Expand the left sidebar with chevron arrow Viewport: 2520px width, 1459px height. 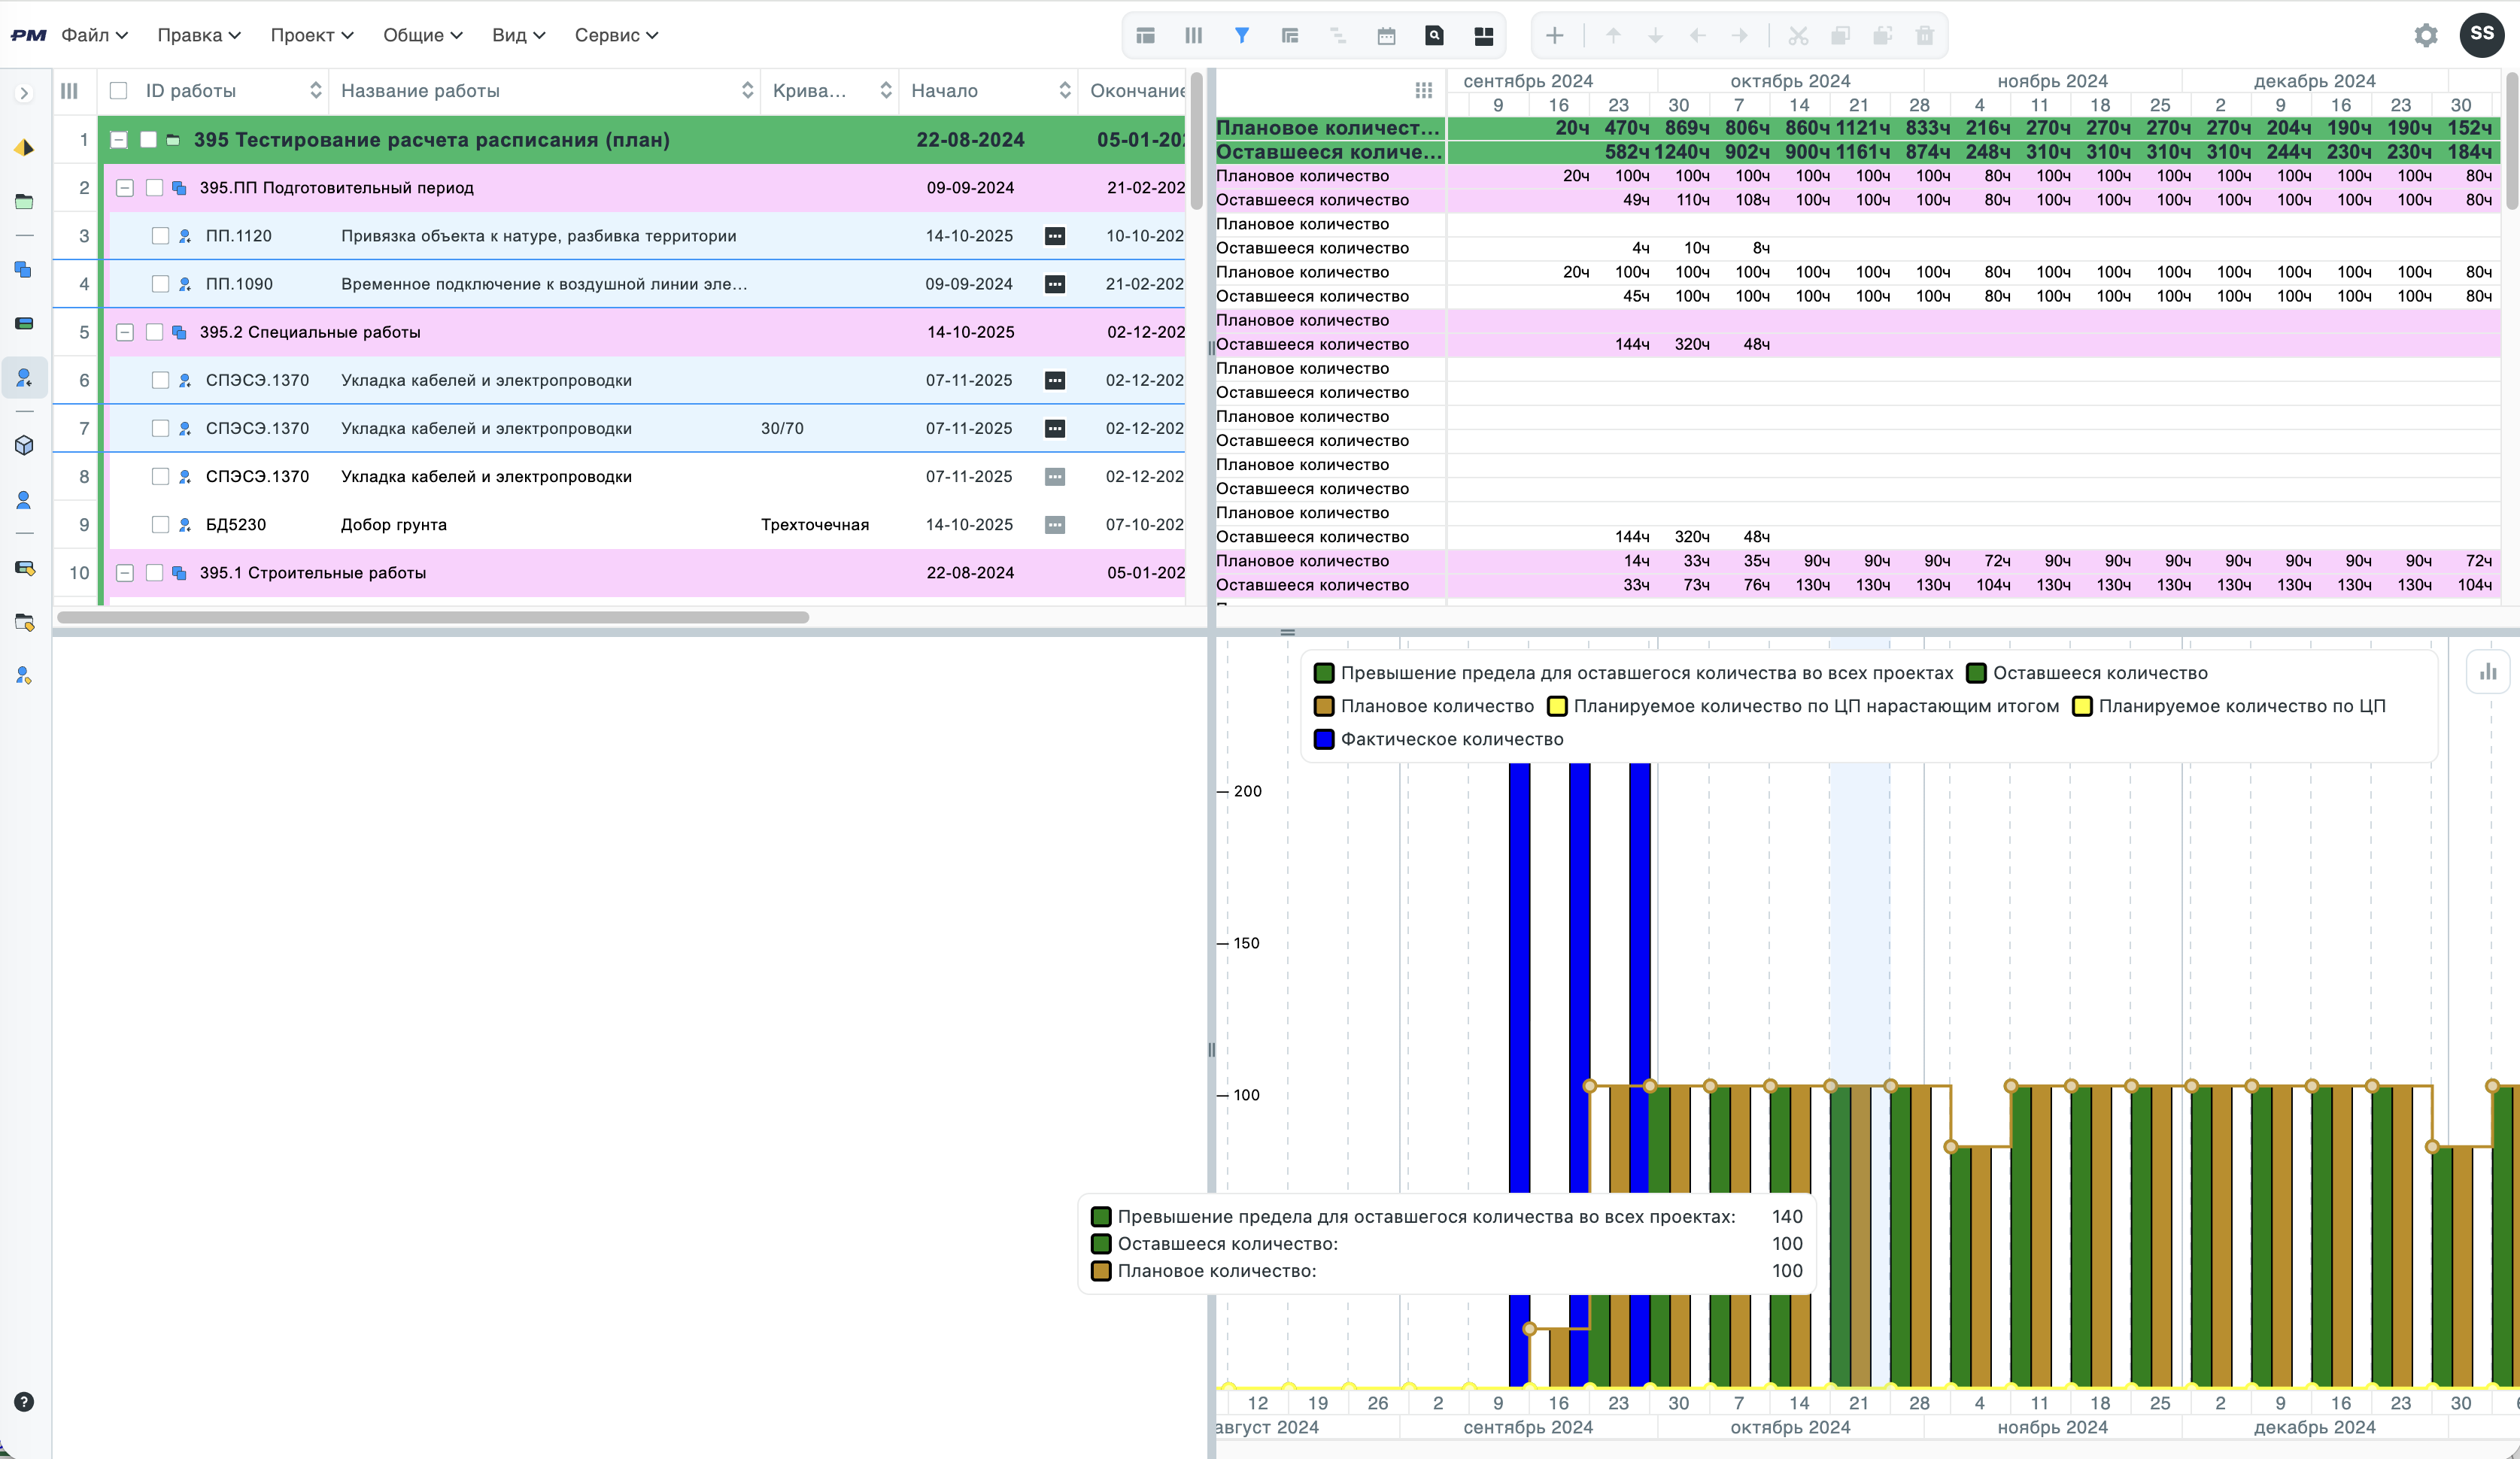(24, 93)
